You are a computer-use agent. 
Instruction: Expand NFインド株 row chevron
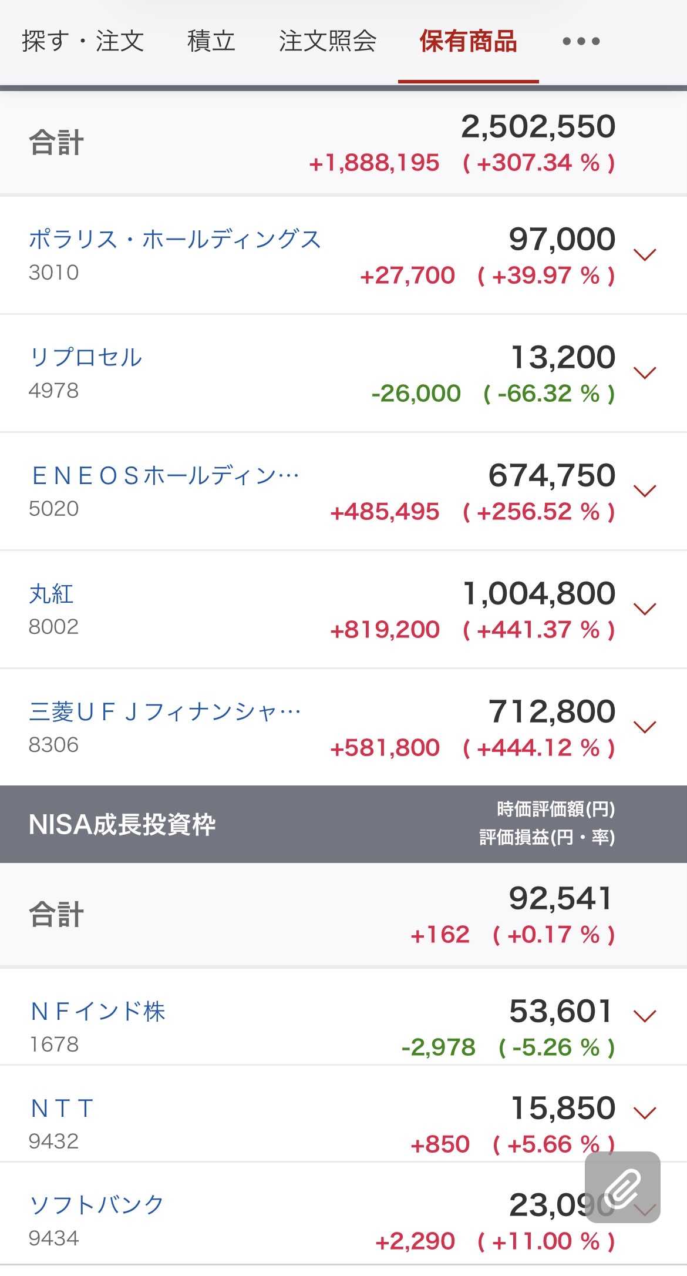(x=645, y=1016)
